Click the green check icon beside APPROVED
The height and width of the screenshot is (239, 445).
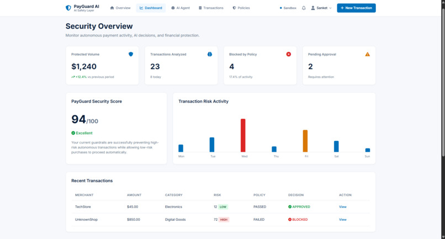290,206
